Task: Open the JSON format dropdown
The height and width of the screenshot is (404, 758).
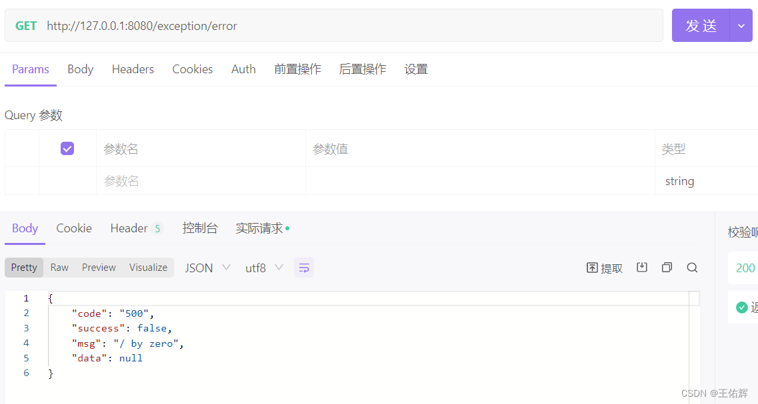Action: pos(207,268)
